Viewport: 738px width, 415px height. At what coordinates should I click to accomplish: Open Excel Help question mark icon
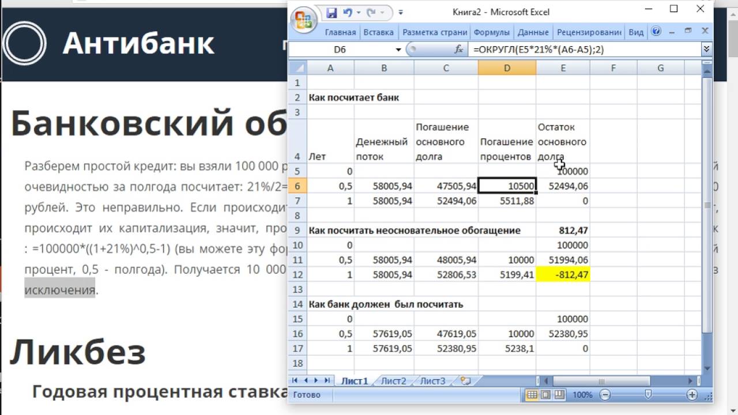point(656,32)
